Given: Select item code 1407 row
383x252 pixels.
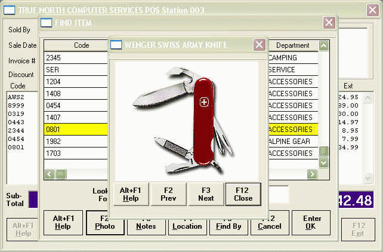Looking at the screenshot, I should (x=76, y=118).
